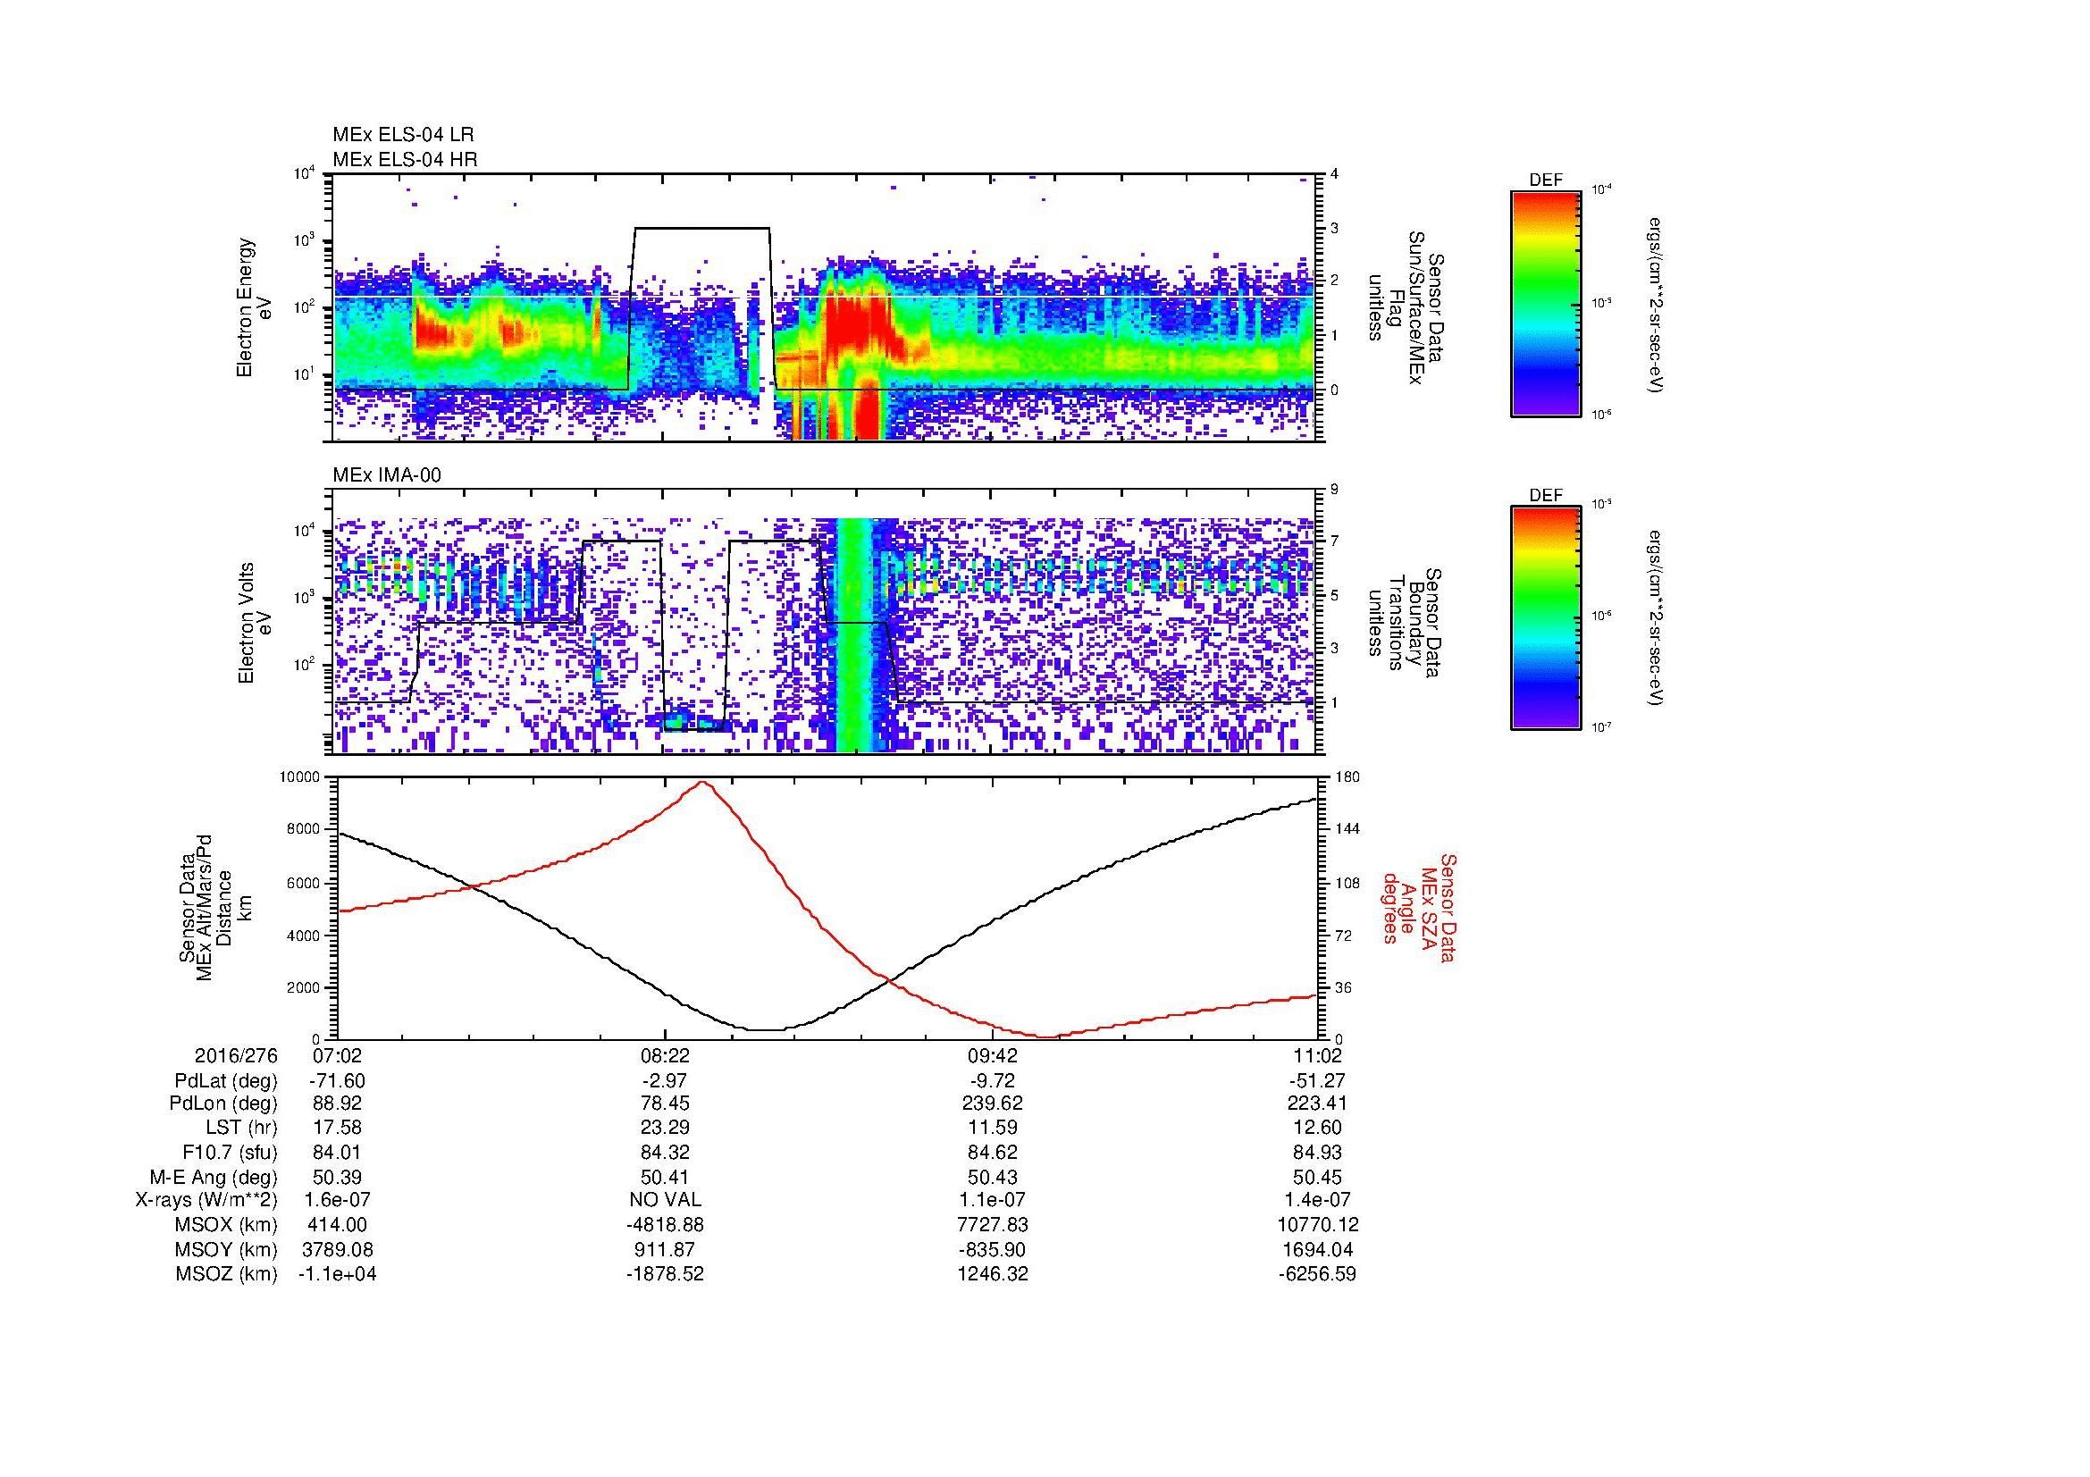This screenshot has height=1477, width=2090.
Task: Click MSOX value 10770.12
Action: [1317, 1225]
